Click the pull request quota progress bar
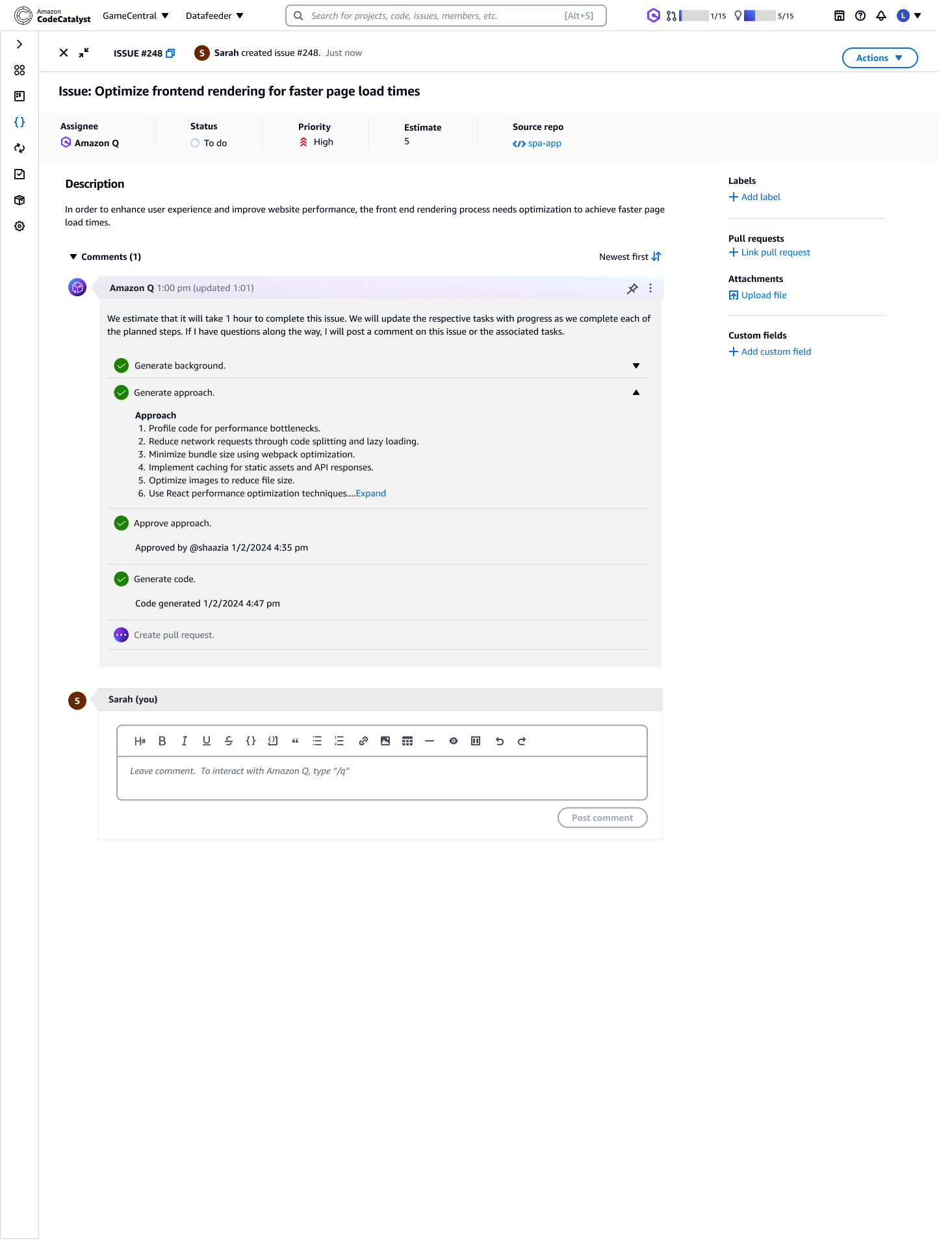 coord(694,16)
